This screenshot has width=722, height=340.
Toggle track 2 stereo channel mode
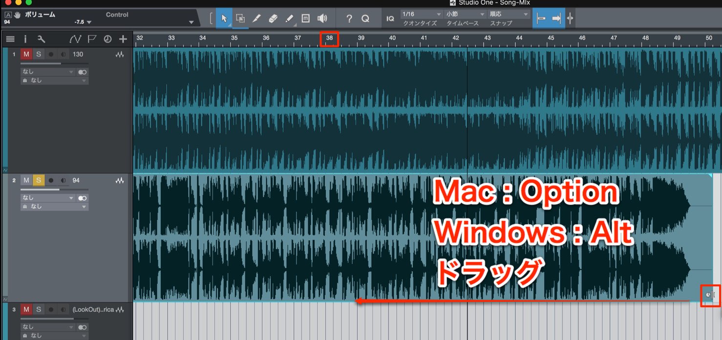[82, 198]
